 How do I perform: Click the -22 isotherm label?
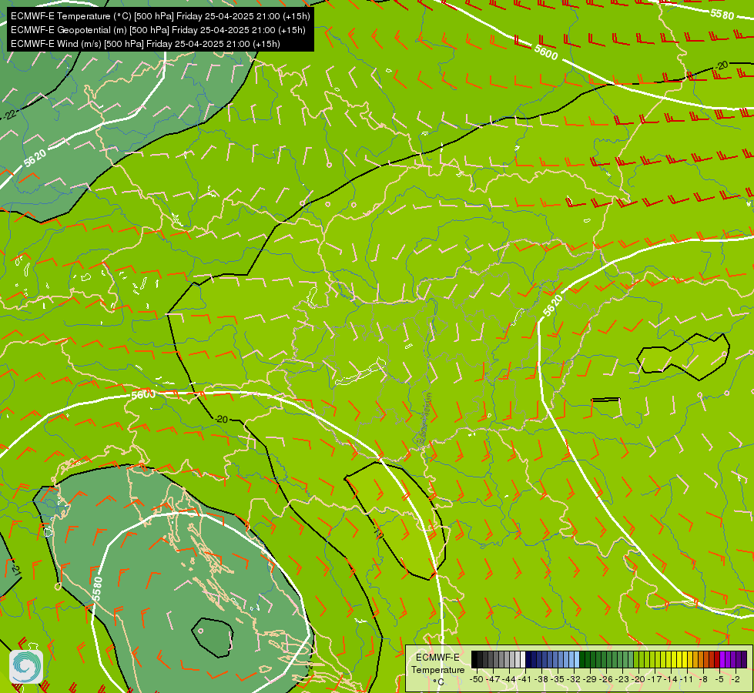pos(9,115)
